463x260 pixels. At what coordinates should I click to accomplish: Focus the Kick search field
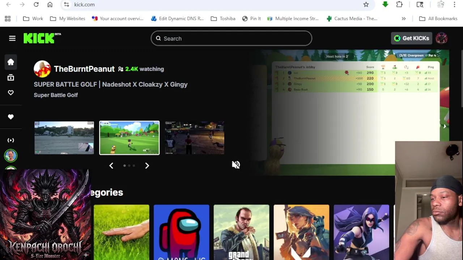[x=231, y=39]
